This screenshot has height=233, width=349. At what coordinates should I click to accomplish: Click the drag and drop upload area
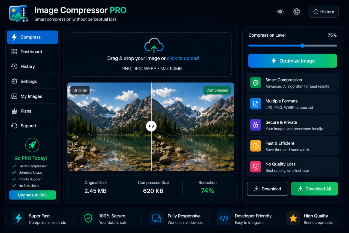pos(151,55)
